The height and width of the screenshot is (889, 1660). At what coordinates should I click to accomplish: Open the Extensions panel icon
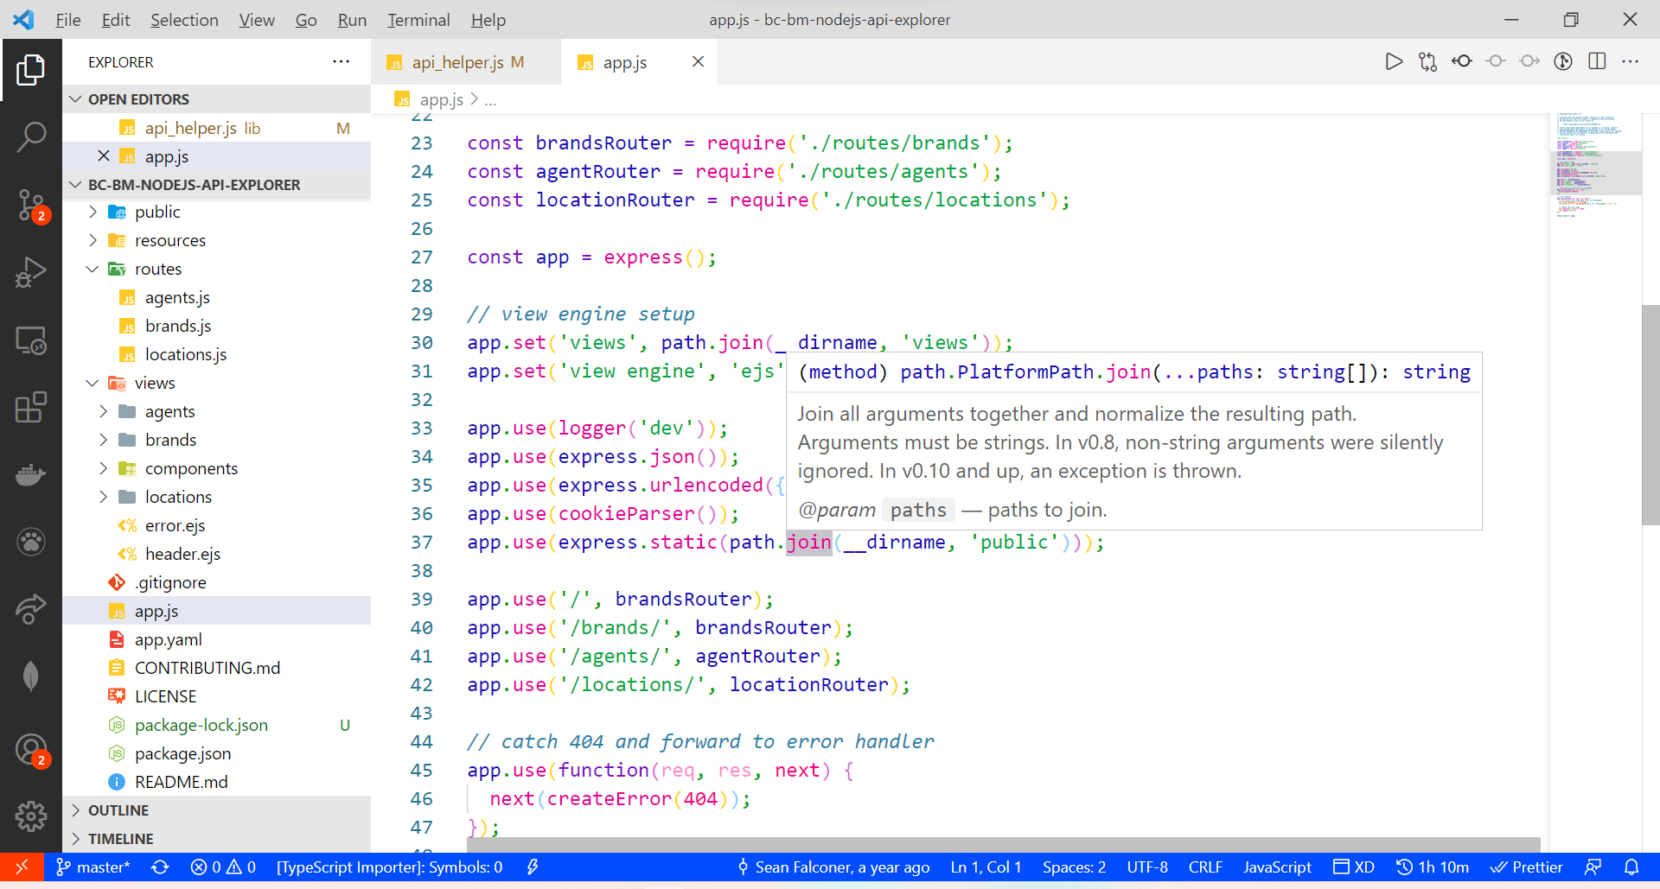[32, 408]
